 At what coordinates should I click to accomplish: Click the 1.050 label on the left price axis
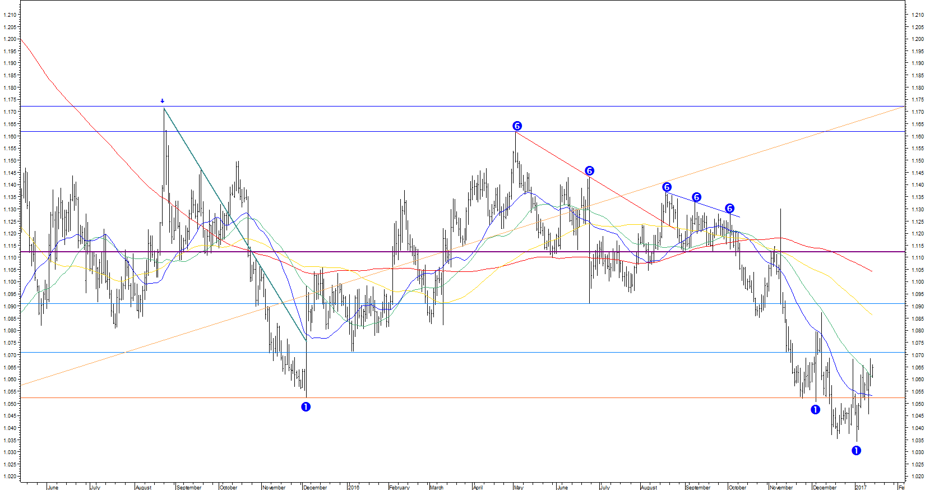pyautogui.click(x=10, y=404)
